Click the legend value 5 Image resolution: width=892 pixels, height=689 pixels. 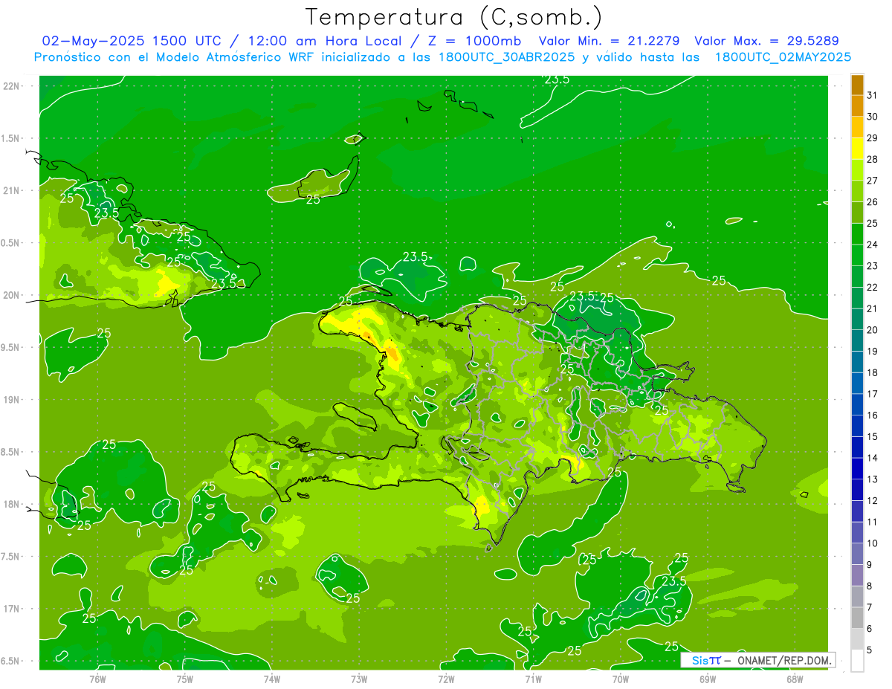[870, 650]
